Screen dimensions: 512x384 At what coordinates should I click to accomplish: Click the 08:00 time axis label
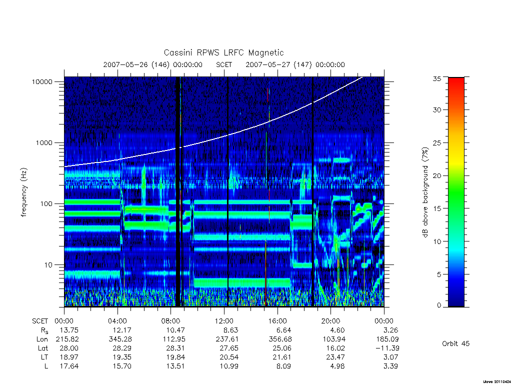[171, 321]
